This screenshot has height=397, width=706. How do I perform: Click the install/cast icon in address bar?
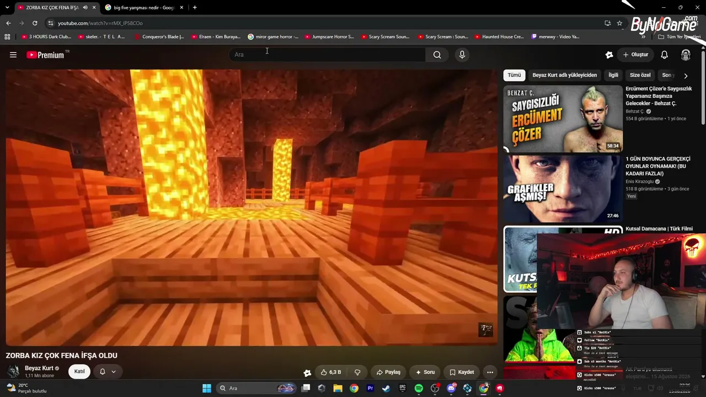[607, 23]
